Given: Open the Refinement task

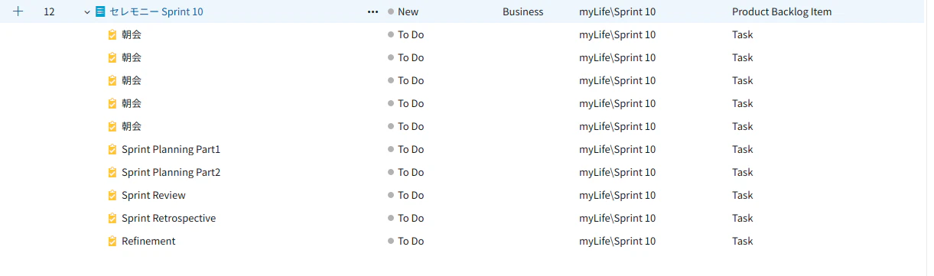Looking at the screenshot, I should click(x=148, y=241).
